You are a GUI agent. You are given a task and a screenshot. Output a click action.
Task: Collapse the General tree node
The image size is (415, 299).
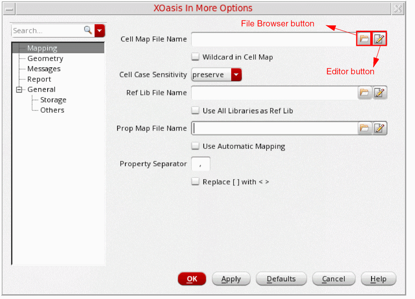(x=19, y=90)
